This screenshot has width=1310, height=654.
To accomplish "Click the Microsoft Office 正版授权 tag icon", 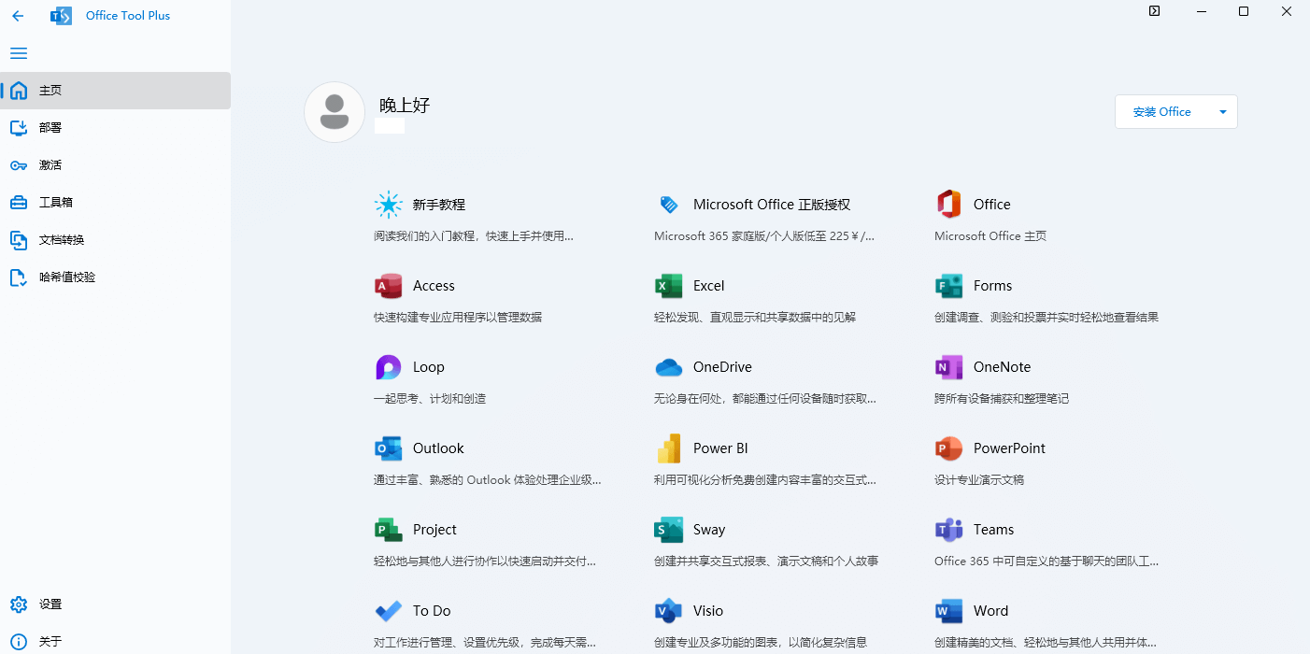I will tap(668, 205).
